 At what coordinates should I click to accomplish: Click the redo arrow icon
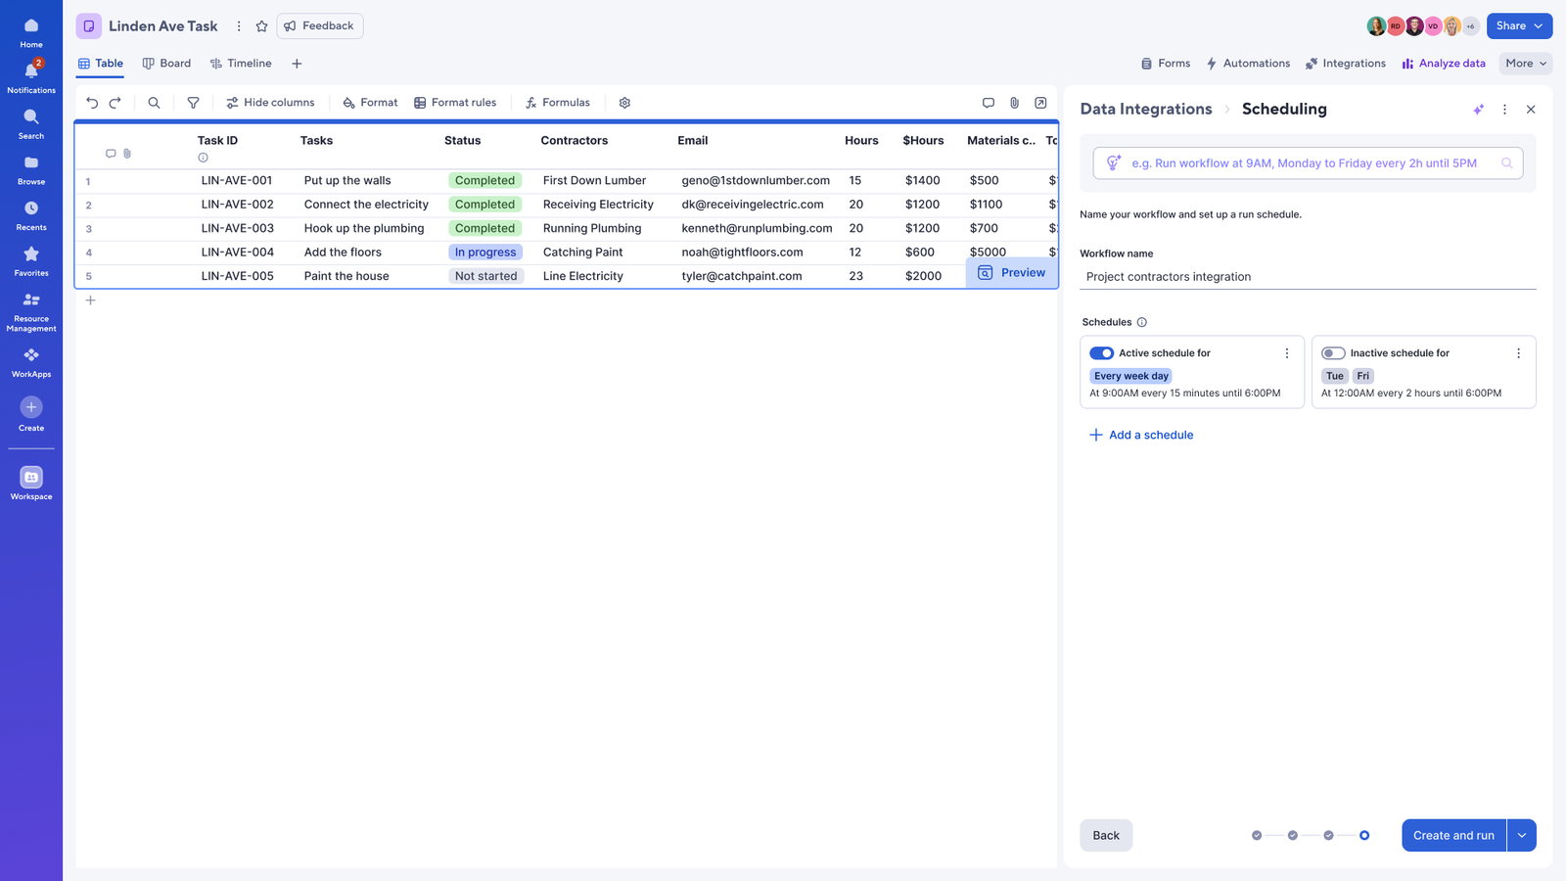coord(115,103)
